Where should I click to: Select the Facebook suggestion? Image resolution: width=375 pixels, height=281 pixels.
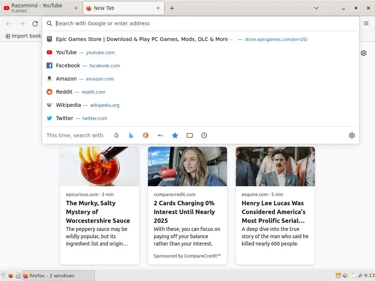click(200, 66)
